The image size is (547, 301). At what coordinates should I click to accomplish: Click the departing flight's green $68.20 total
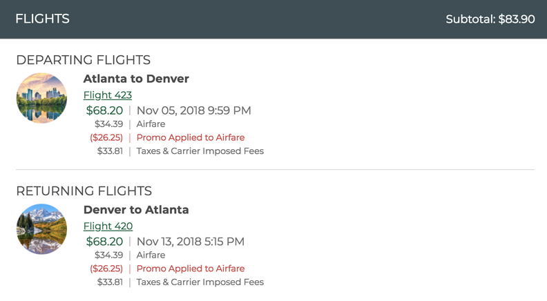[104, 110]
